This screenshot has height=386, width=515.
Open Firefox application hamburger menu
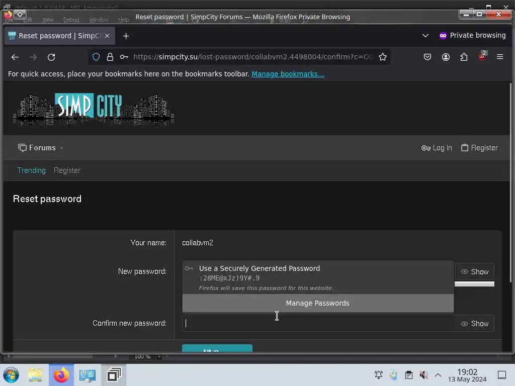click(500, 57)
